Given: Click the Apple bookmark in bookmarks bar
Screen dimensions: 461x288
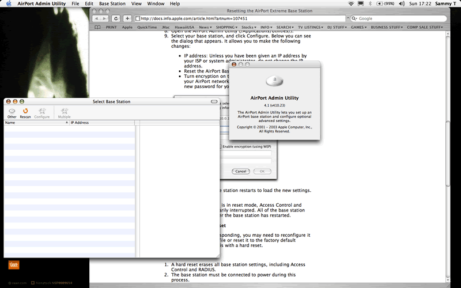Looking at the screenshot, I should (x=127, y=27).
